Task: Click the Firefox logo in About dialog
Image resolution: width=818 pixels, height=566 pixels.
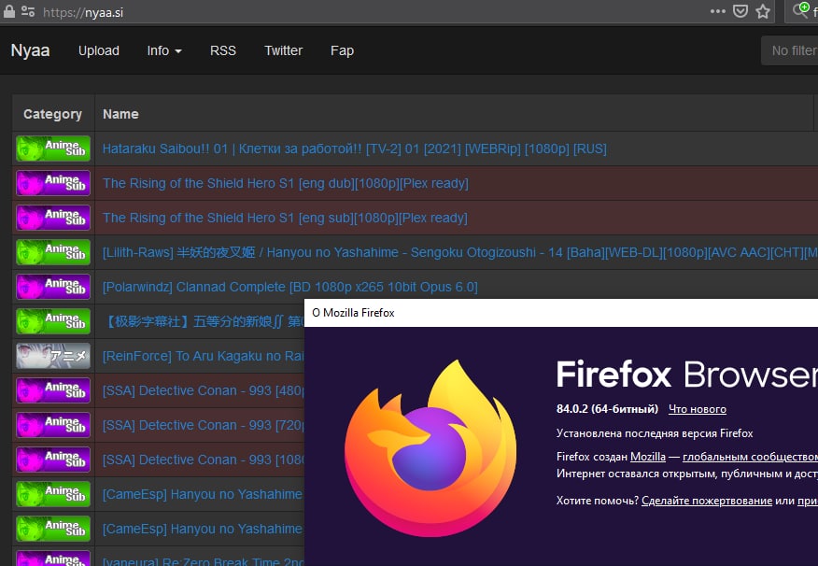Action: click(x=430, y=448)
